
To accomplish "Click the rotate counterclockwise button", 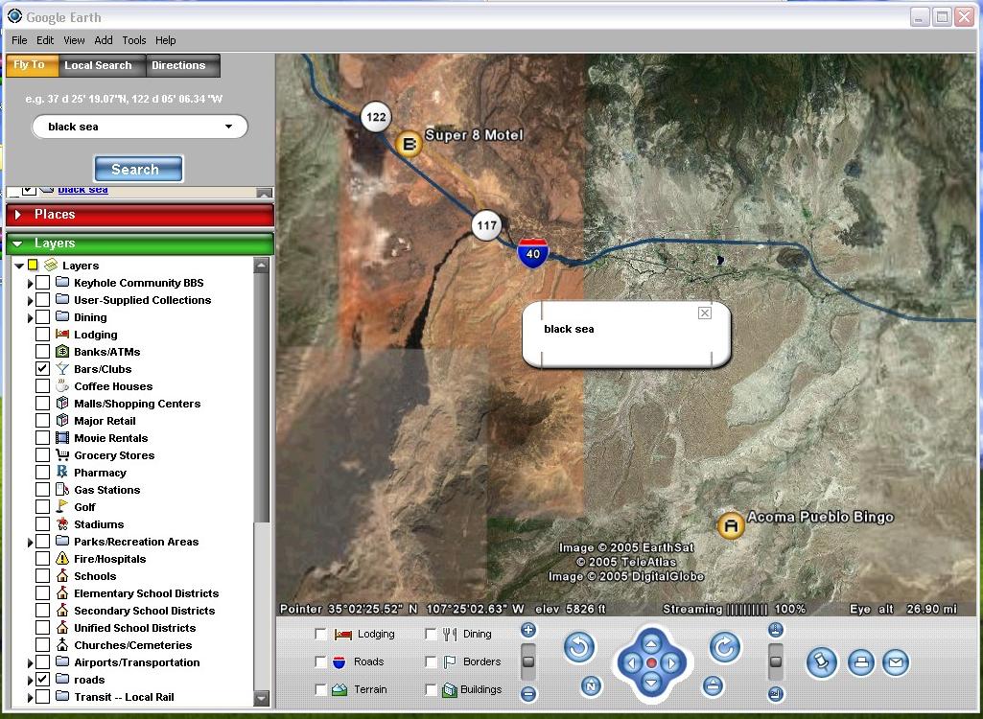I will 579,648.
